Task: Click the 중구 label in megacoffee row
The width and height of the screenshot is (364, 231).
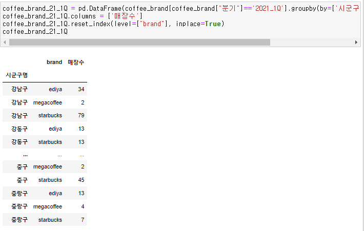Action: (22, 166)
